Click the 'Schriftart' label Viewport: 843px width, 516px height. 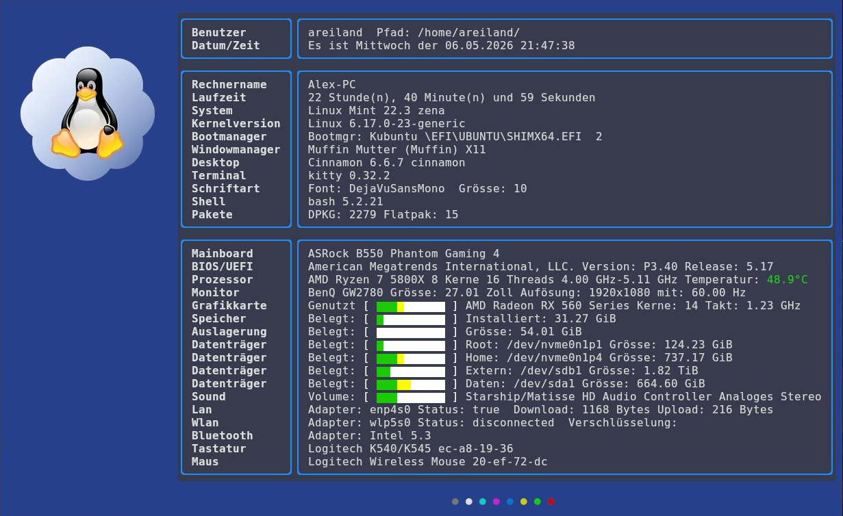coord(226,188)
